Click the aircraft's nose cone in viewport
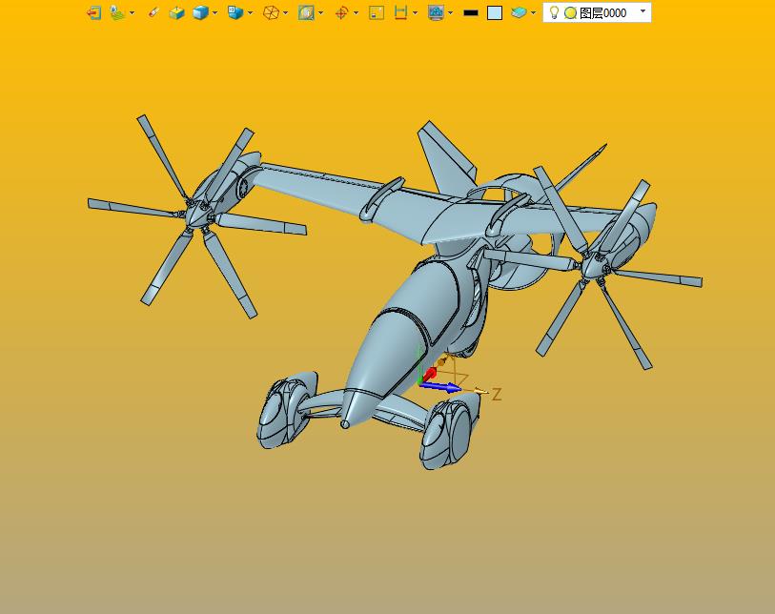Screen dimensions: 775x614 [x=347, y=420]
